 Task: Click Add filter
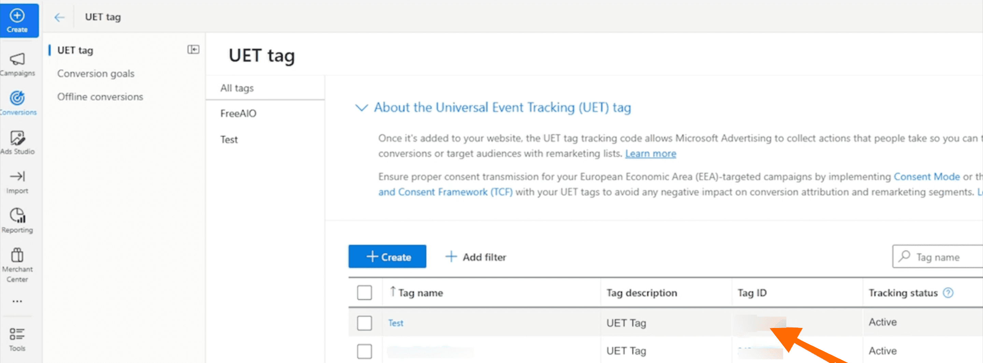[475, 257]
